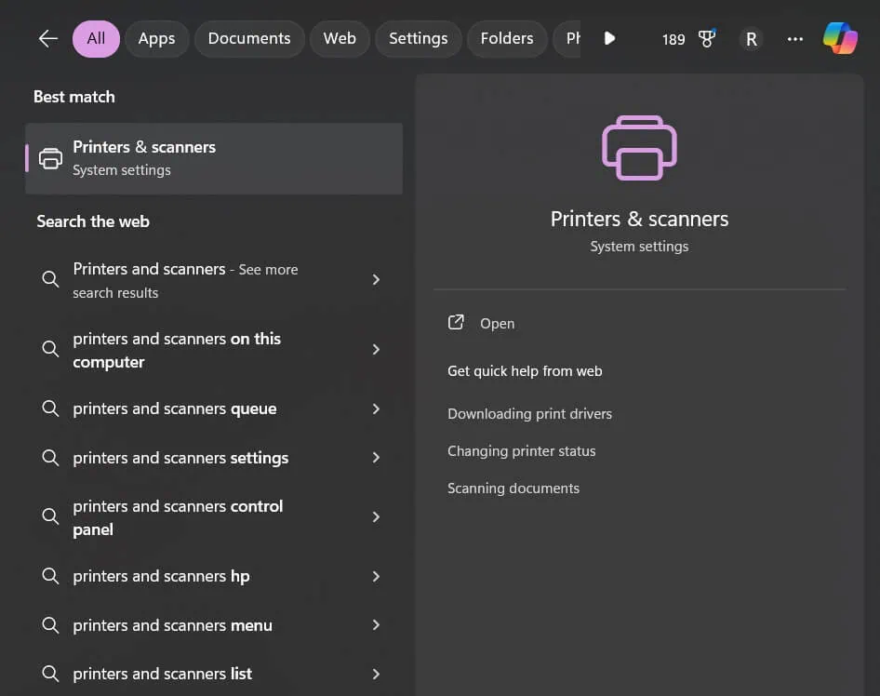Open the R user account avatar

752,39
